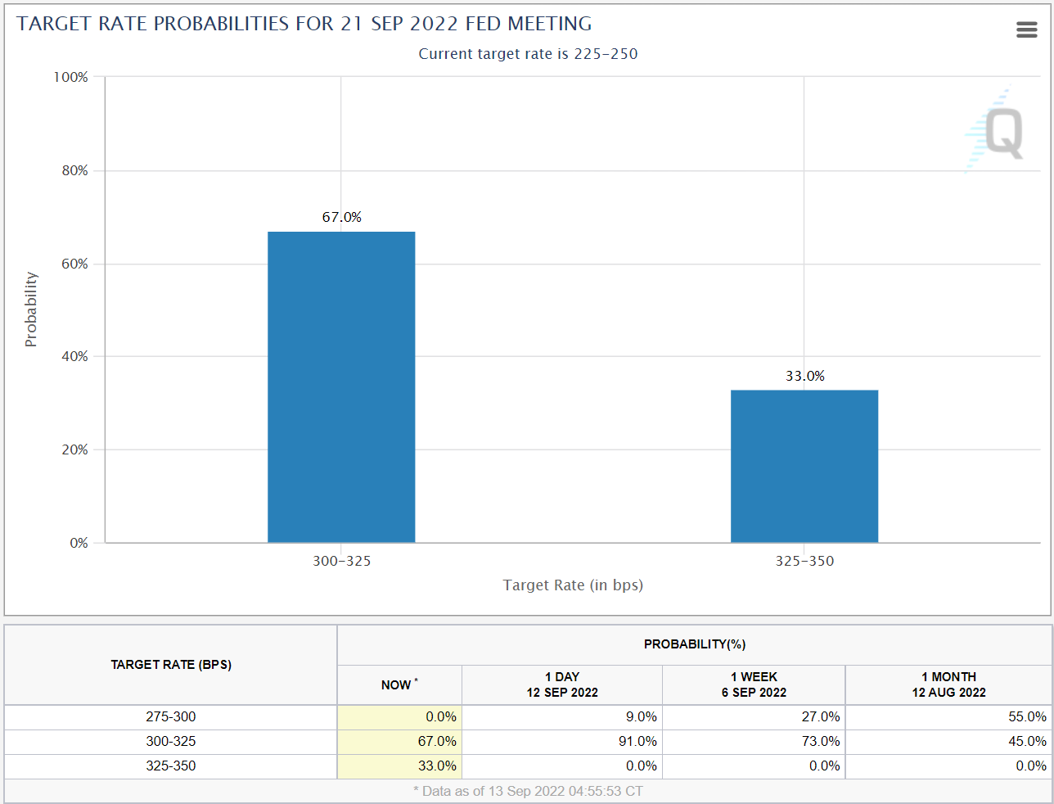Click the 20% y-axis tick label
The image size is (1054, 804).
(x=74, y=449)
